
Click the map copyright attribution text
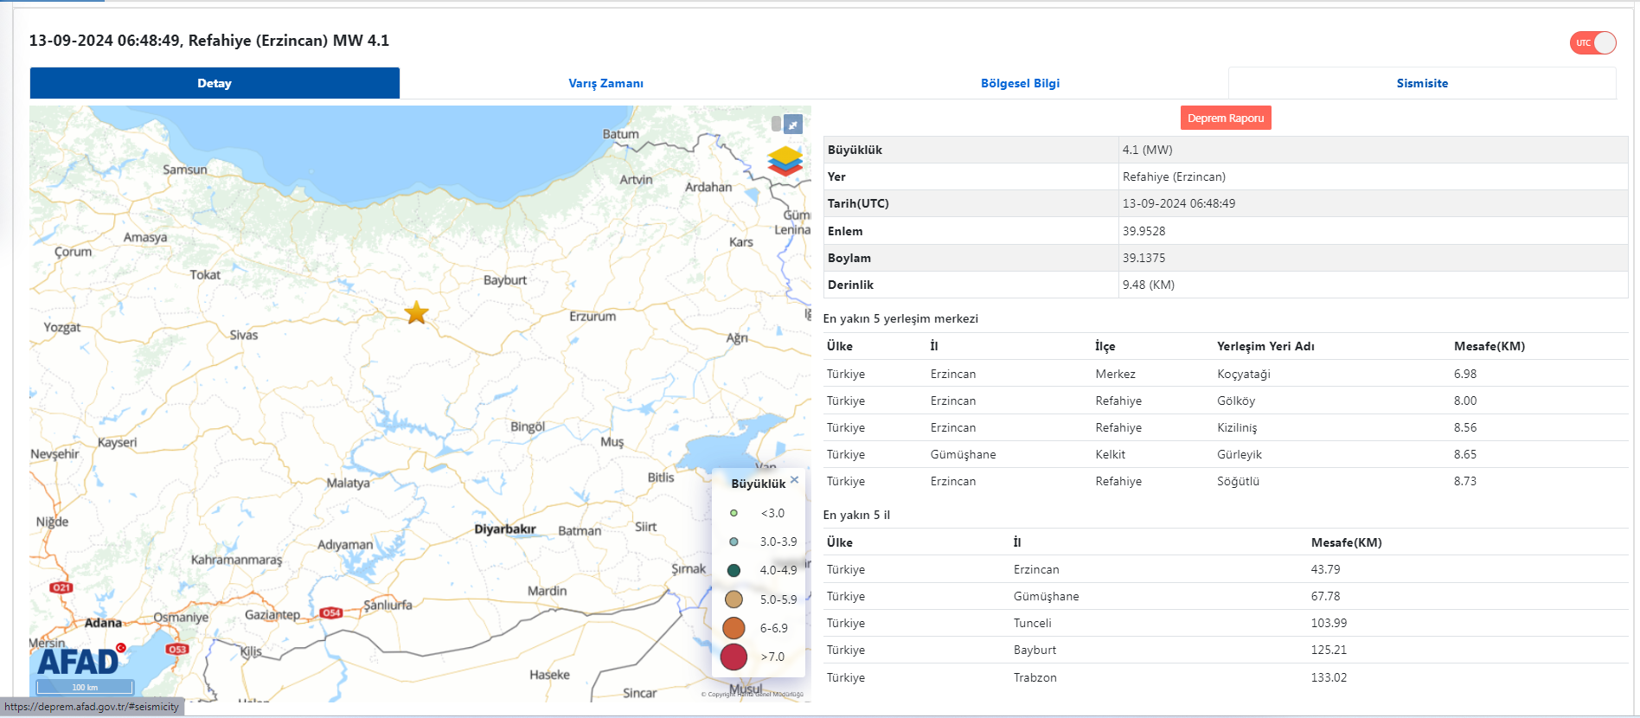(752, 694)
